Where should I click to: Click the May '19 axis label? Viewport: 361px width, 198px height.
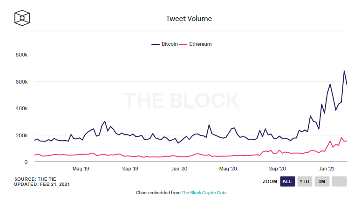[x=80, y=169]
